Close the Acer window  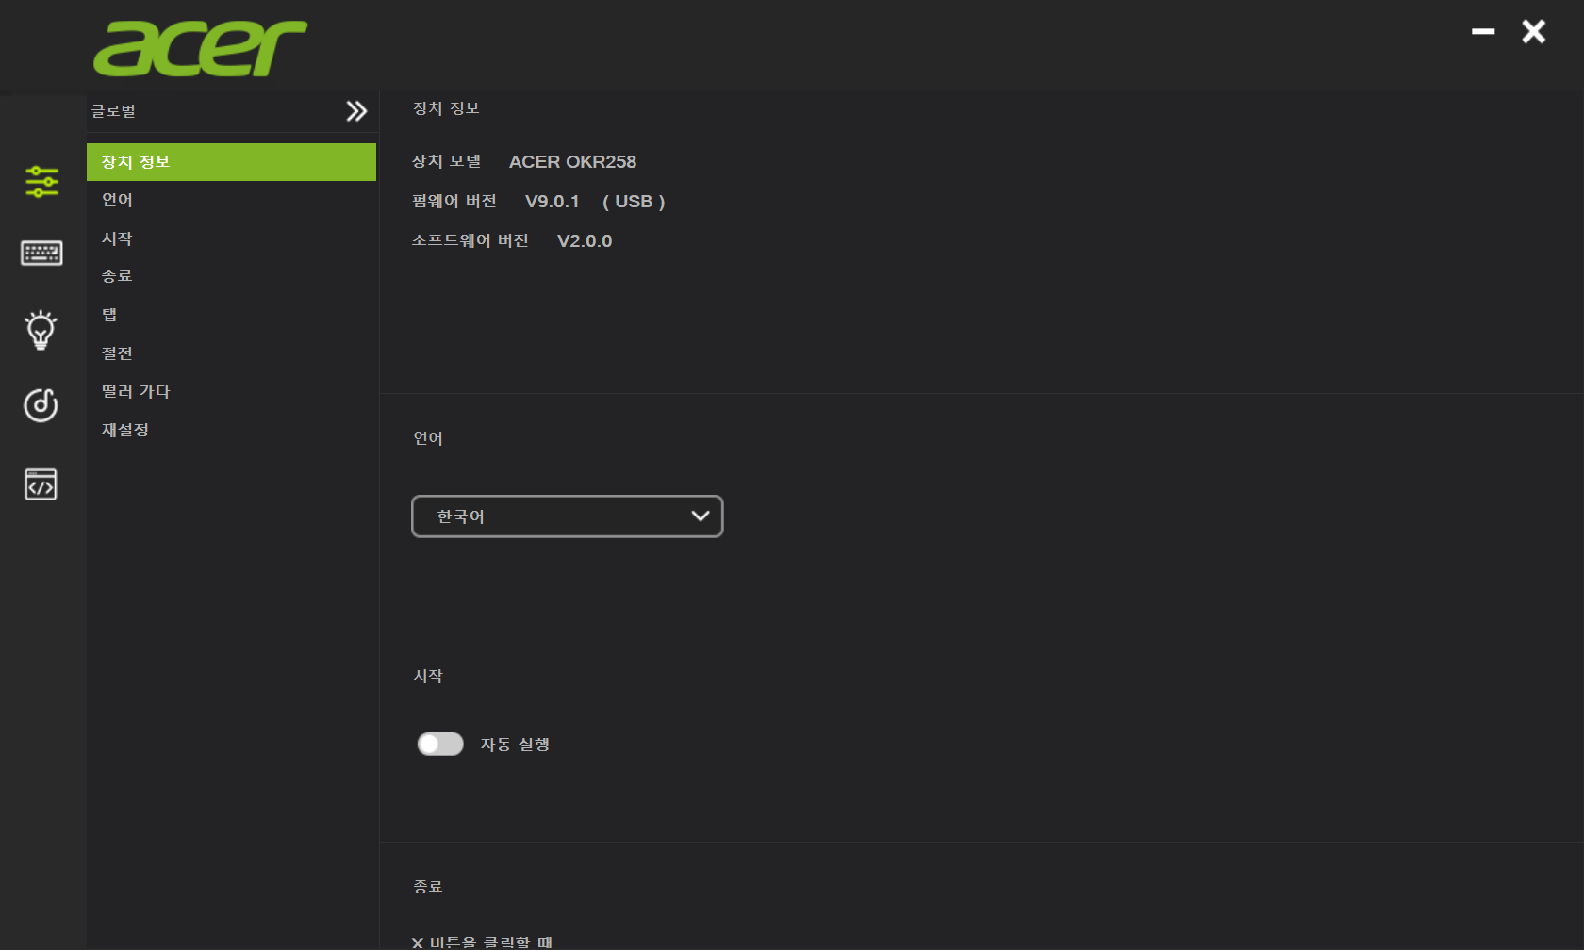(x=1534, y=31)
